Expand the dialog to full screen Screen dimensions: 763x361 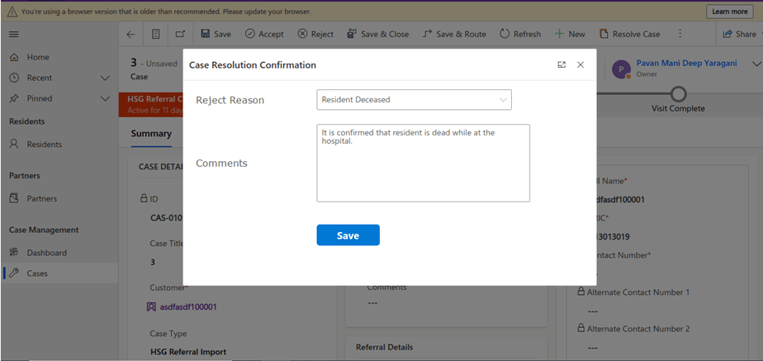click(x=562, y=64)
